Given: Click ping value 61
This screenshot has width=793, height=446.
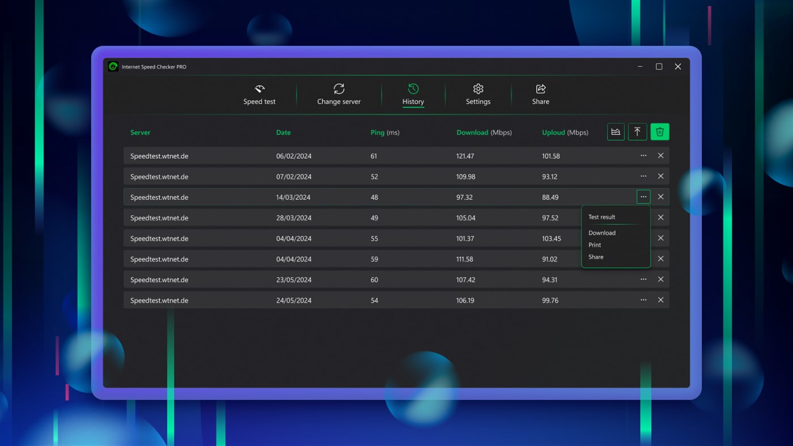Looking at the screenshot, I should coord(374,156).
